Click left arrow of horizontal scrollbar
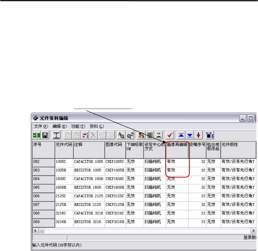 coord(36,230)
